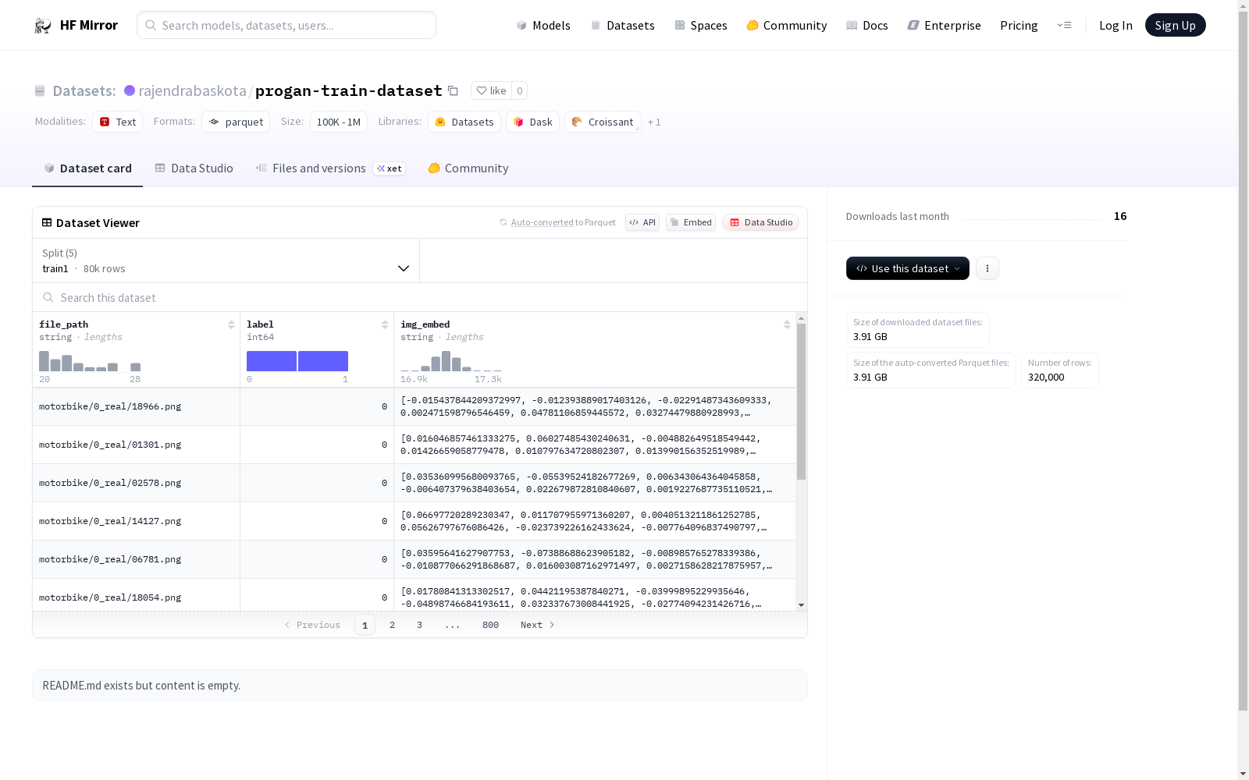Screen dimensions: 1249x780
Task: Click the Sign Up button
Action: 1175,25
